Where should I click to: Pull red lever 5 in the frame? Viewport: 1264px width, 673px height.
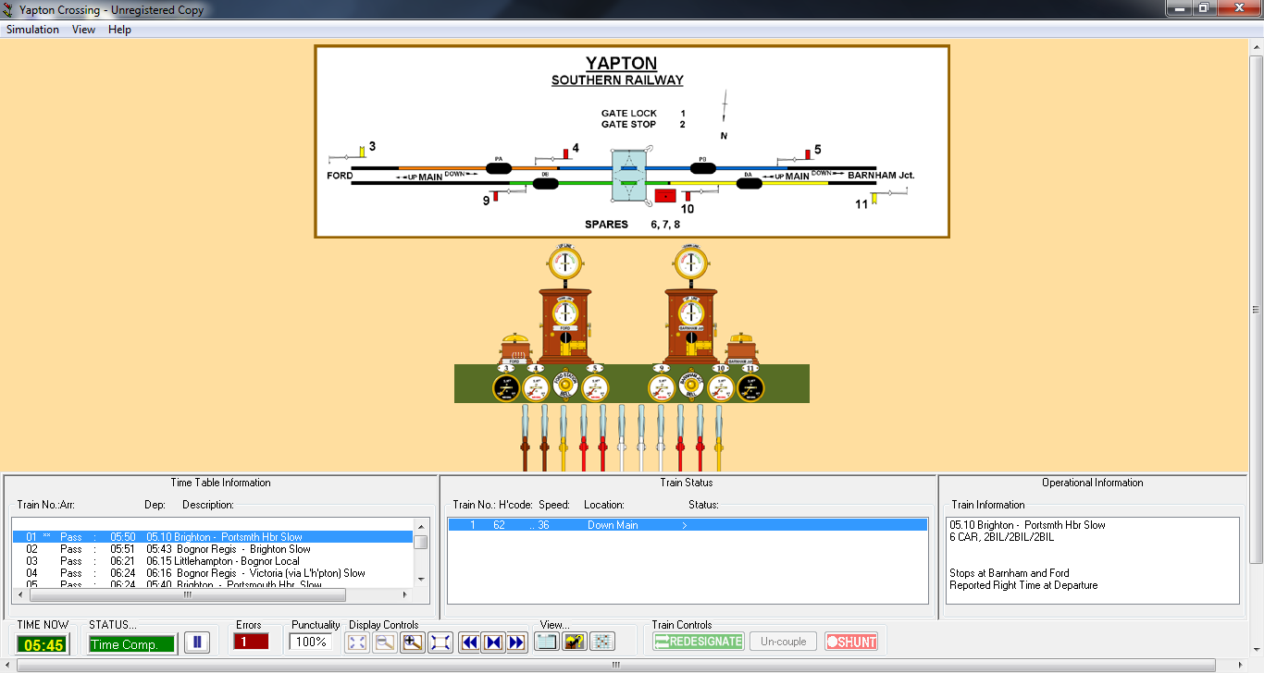(x=602, y=436)
